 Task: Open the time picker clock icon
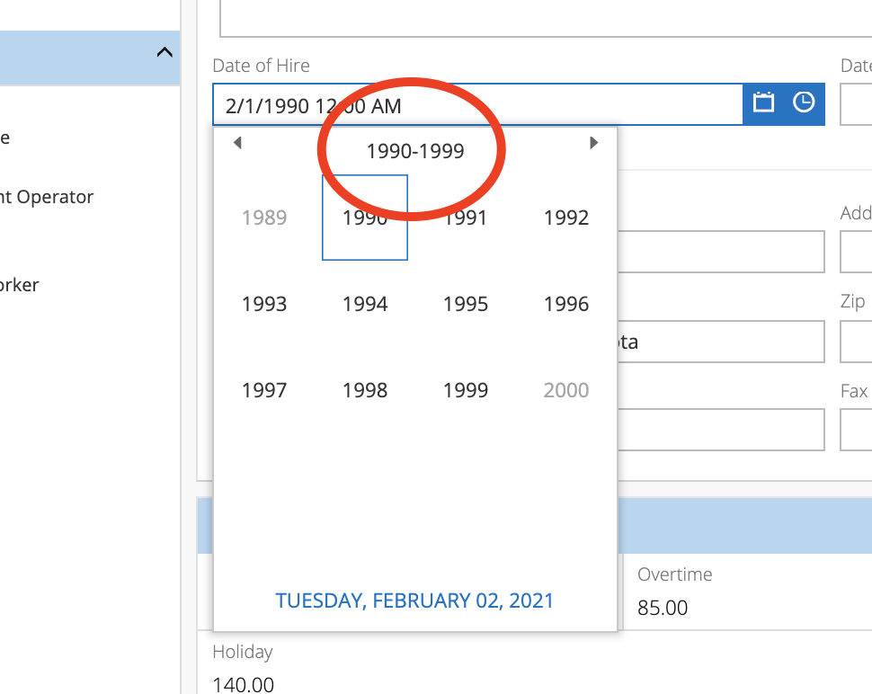803,102
